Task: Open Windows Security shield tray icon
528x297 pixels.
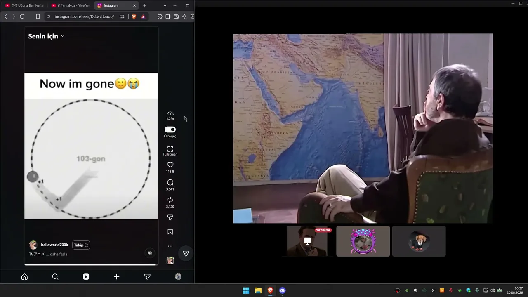Action: [468, 290]
